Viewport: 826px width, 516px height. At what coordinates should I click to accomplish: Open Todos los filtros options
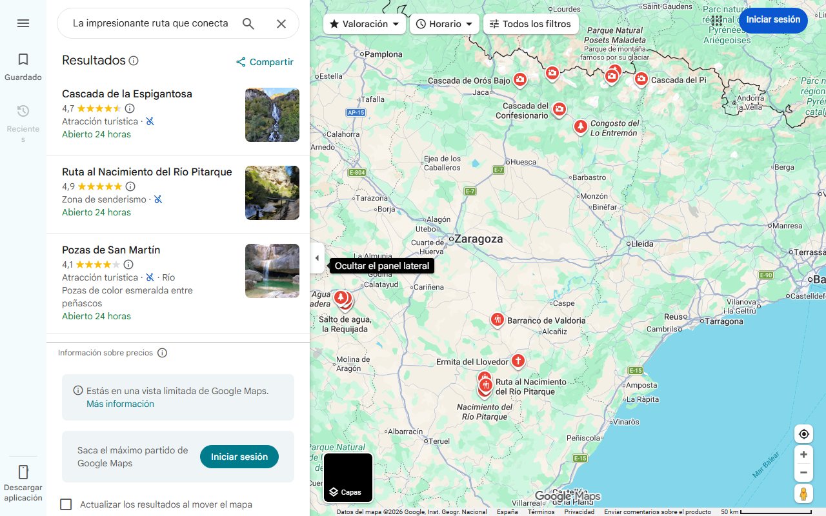tap(530, 23)
